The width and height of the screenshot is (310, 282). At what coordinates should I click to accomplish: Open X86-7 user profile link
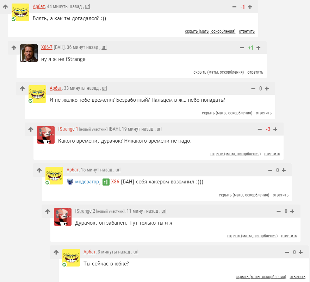(46, 47)
